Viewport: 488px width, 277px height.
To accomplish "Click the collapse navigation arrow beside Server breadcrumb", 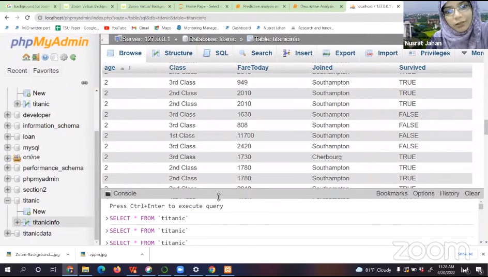I will click(104, 39).
